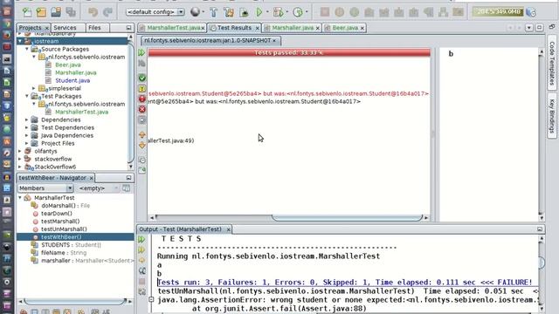This screenshot has height=314, width=559.
Task: Click the Rerun Failed tests icon in Test Results
Action: [x=141, y=64]
